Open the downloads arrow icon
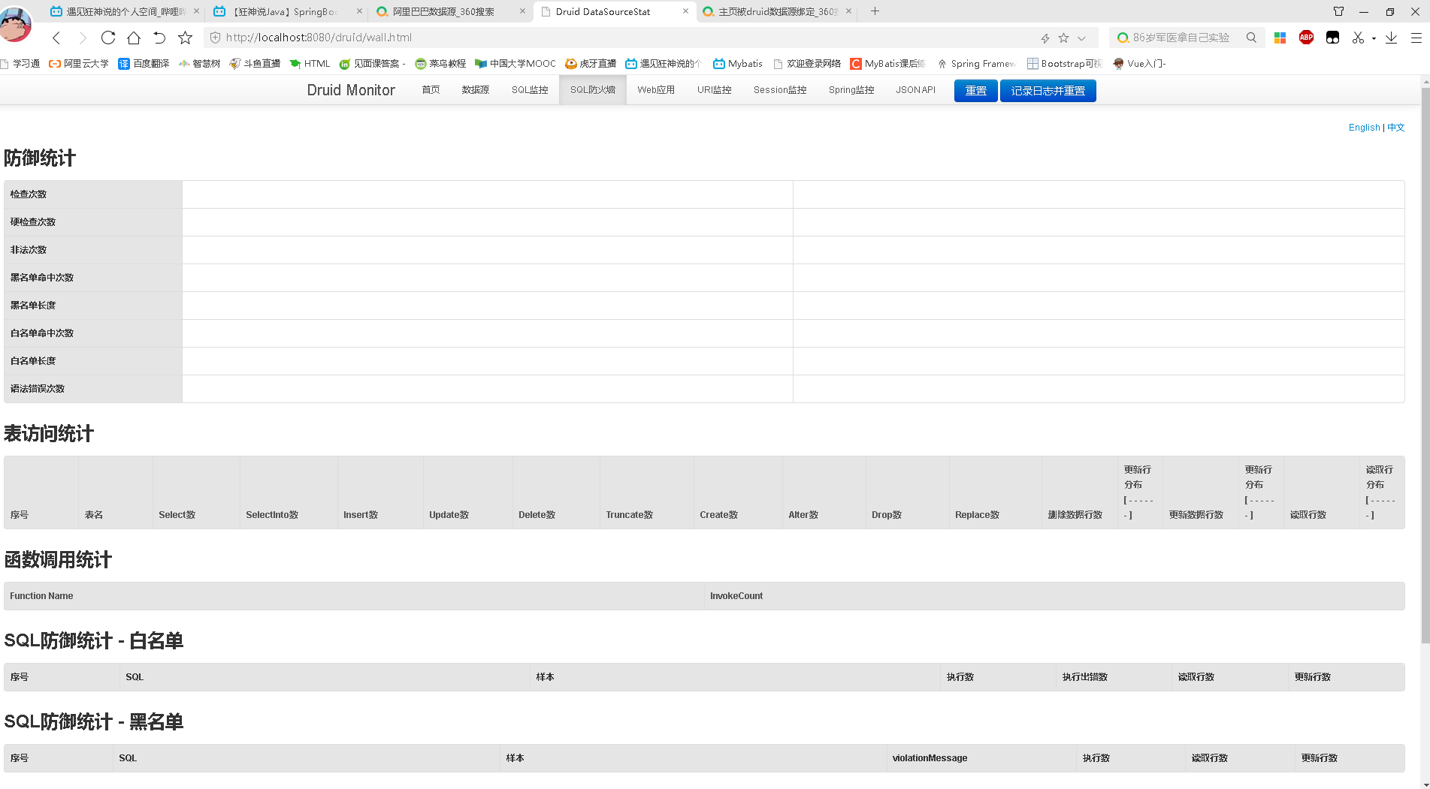The width and height of the screenshot is (1430, 789). (1391, 38)
